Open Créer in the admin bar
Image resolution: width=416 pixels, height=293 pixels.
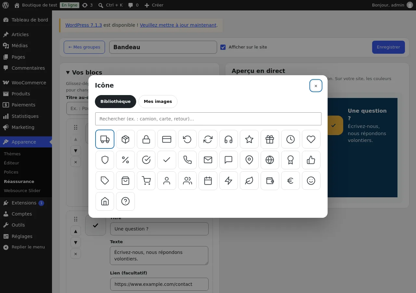(x=154, y=5)
